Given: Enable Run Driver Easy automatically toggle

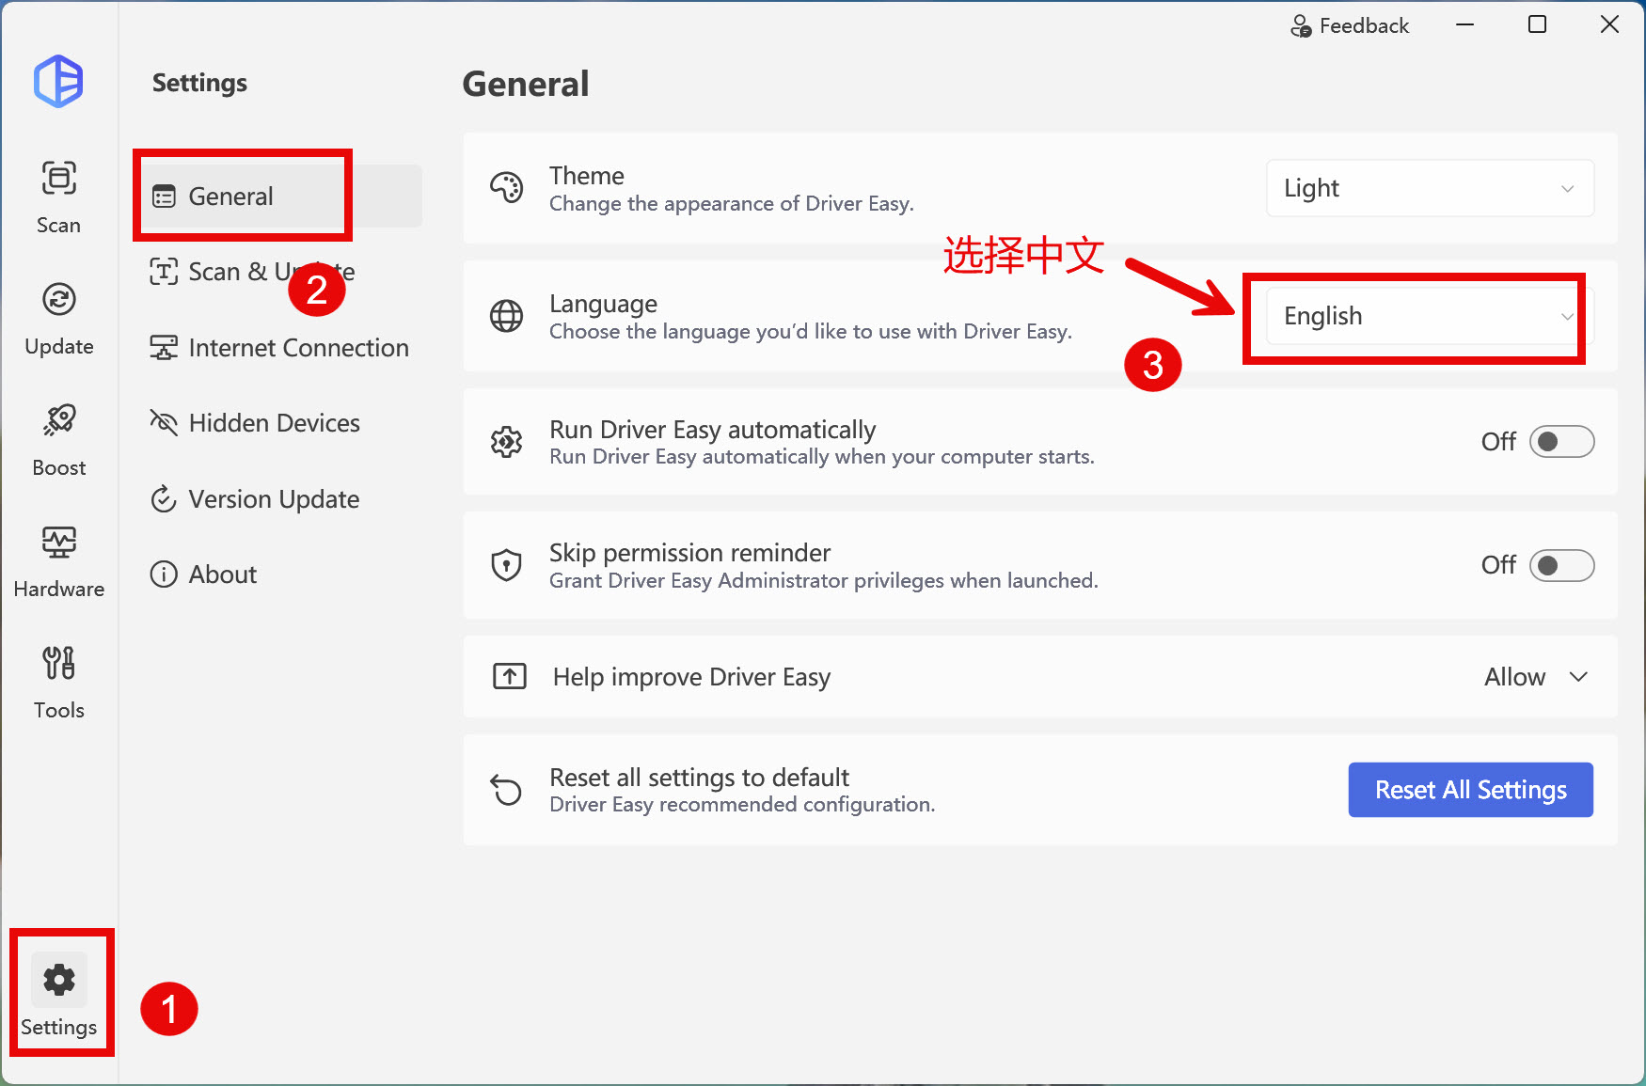Looking at the screenshot, I should tap(1561, 442).
